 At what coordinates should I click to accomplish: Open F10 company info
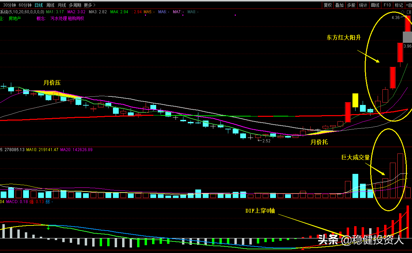click(387, 5)
